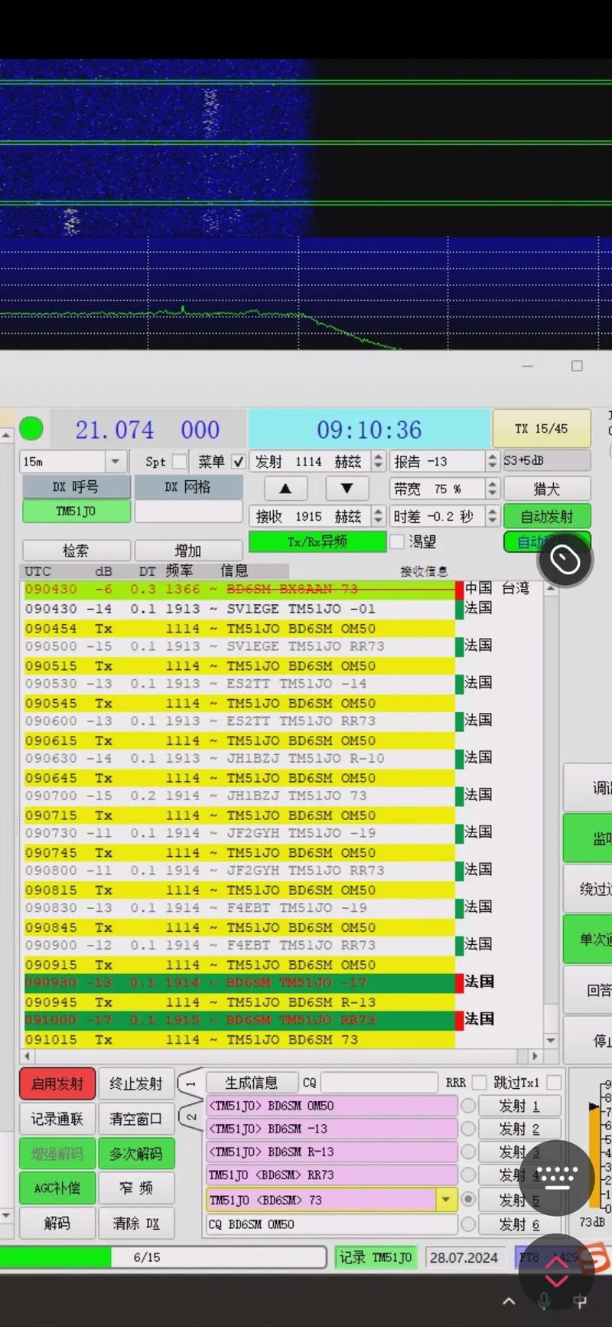Switch to message tab 2
The image size is (612, 1327).
tap(190, 1117)
